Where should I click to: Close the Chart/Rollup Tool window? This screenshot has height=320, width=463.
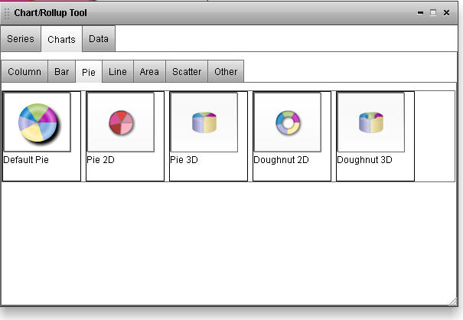click(446, 13)
